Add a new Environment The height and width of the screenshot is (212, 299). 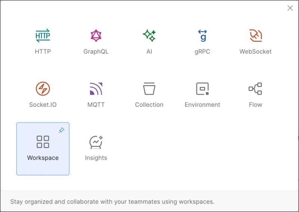202,96
